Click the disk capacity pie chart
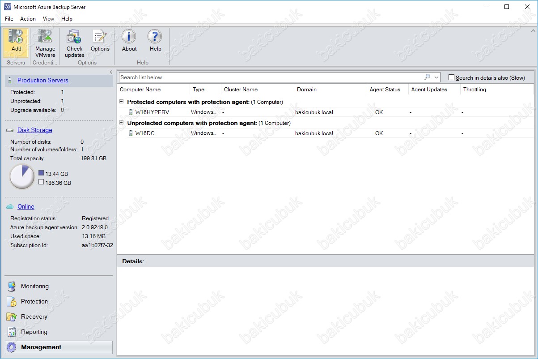This screenshot has width=538, height=359. 22,177
